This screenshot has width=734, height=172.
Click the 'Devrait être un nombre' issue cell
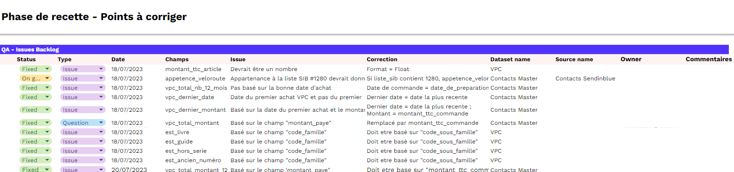264,69
